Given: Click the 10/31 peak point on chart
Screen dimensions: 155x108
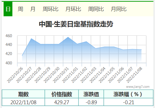Looking at the screenshot, I should (68, 37).
